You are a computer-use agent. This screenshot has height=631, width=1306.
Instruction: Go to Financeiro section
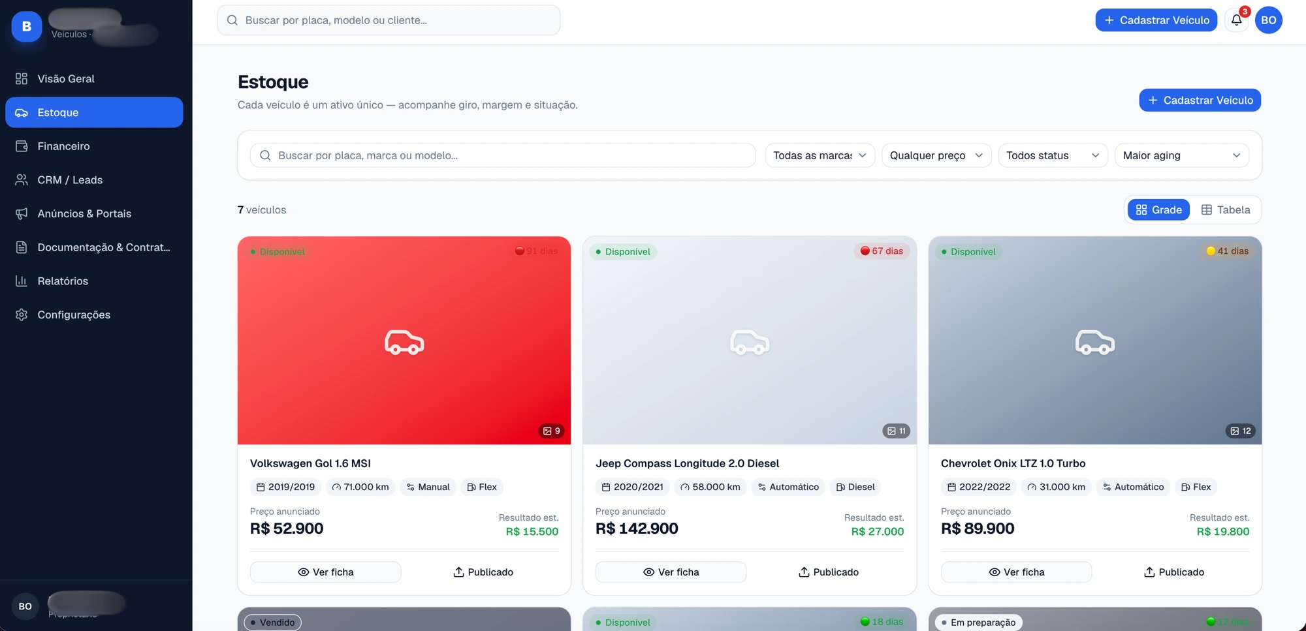click(94, 146)
